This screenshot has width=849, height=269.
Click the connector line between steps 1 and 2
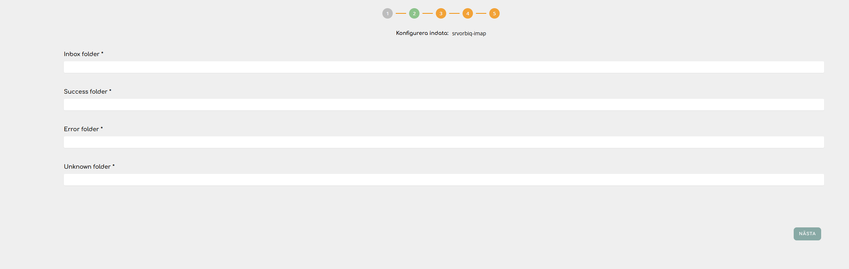click(401, 13)
